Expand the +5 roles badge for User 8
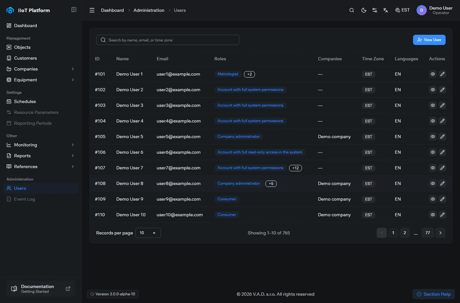The image size is (460, 303). click(x=271, y=184)
